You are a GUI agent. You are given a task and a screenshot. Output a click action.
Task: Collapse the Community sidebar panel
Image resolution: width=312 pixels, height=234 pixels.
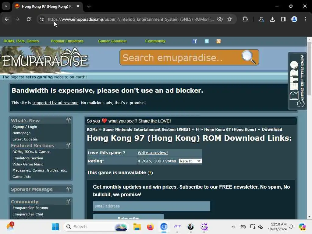pos(68,202)
